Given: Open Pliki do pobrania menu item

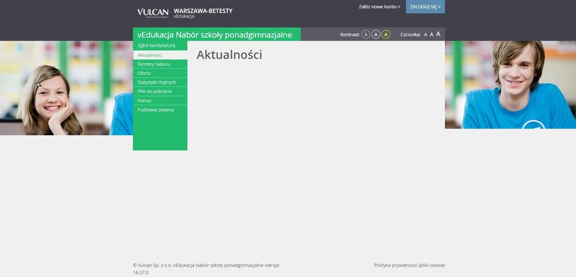Looking at the screenshot, I should pyautogui.click(x=160, y=91).
